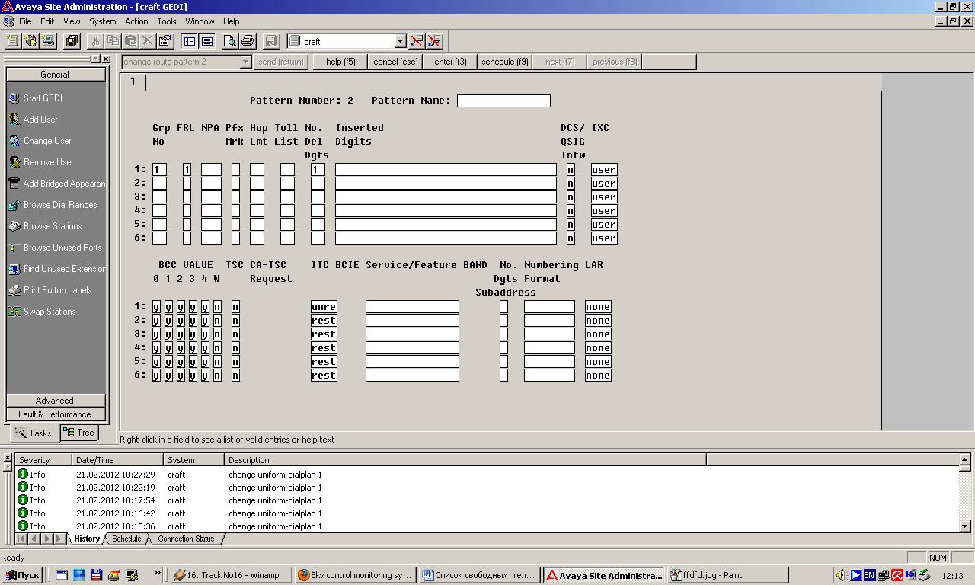The height and width of the screenshot is (585, 975).
Task: Open Find Unused Extension task
Action: click(57, 269)
